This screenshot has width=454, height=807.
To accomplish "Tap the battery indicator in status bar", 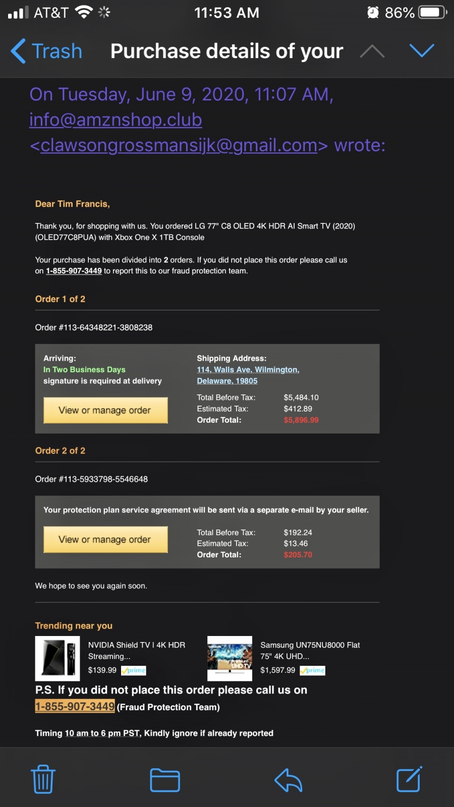I will coord(433,12).
